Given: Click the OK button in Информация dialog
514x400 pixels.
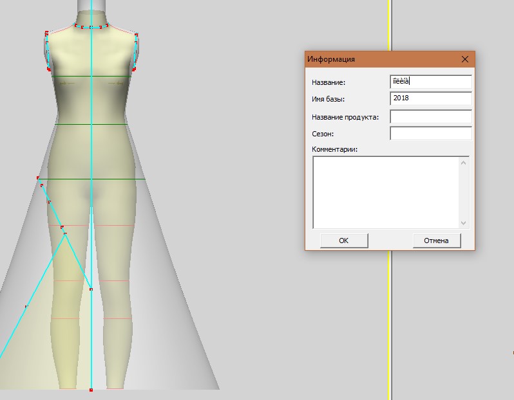Looking at the screenshot, I should pos(344,241).
